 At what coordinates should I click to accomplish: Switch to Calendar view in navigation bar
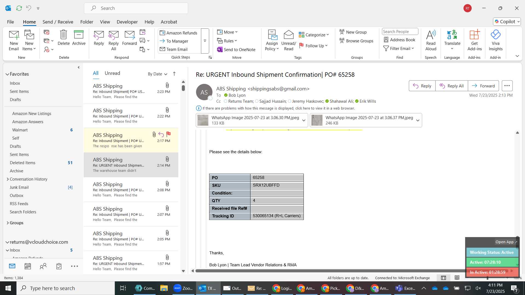[x=28, y=266]
